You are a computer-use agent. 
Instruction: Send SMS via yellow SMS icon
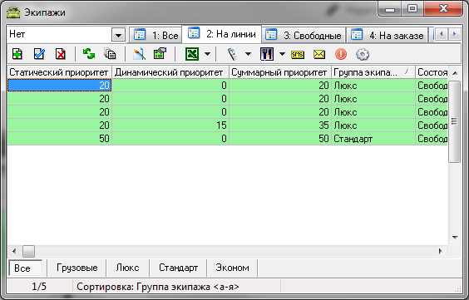pyautogui.click(x=298, y=55)
